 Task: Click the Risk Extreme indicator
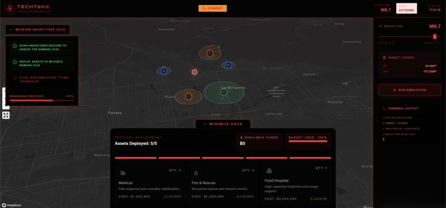[406, 8]
